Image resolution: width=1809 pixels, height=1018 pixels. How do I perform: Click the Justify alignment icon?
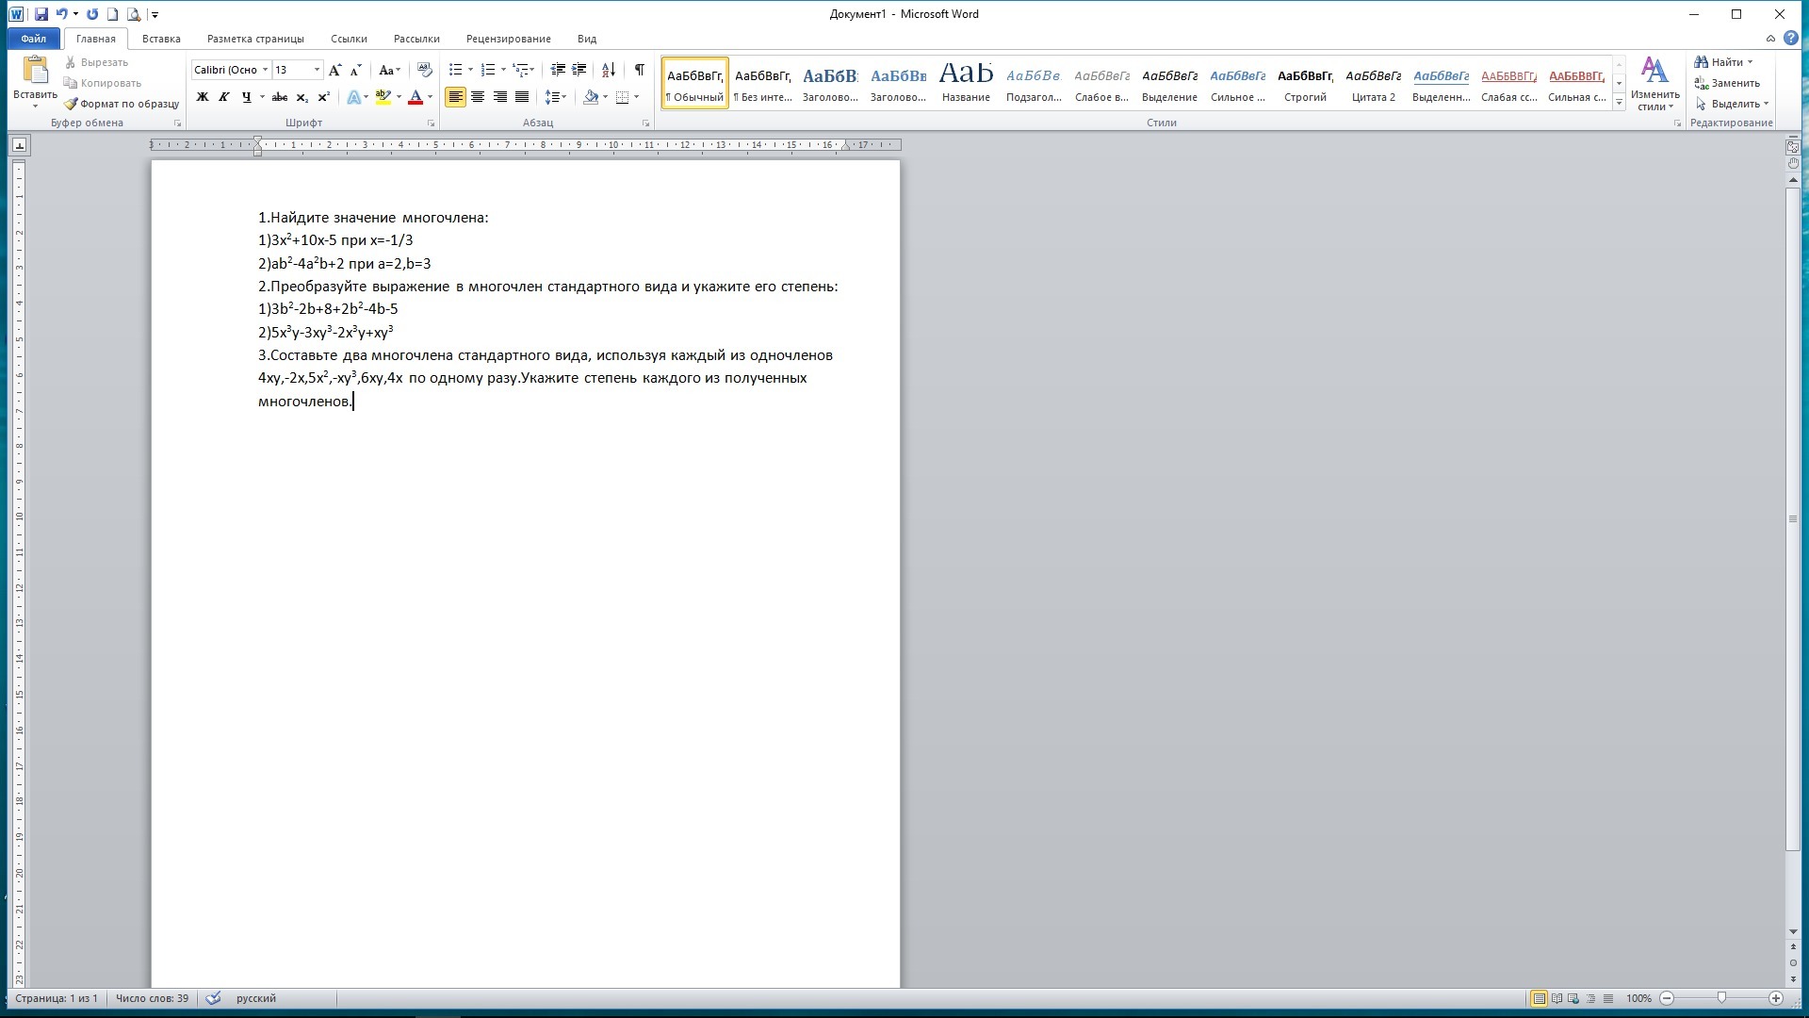coord(522,97)
